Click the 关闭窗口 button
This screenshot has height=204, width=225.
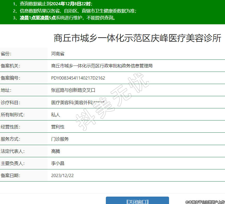pyautogui.click(x=137, y=201)
